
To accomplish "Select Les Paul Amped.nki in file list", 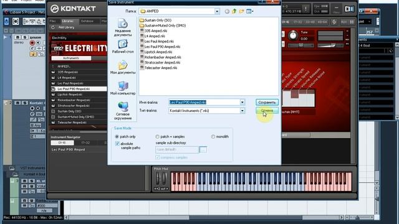I will coord(156,42).
